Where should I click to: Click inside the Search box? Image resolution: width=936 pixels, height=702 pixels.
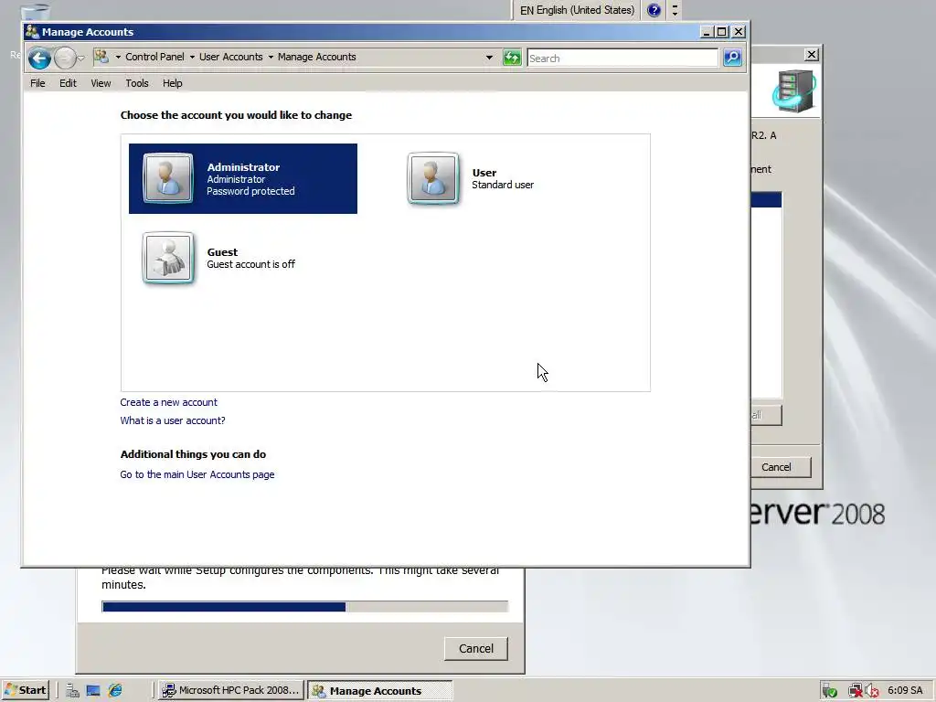coord(622,58)
